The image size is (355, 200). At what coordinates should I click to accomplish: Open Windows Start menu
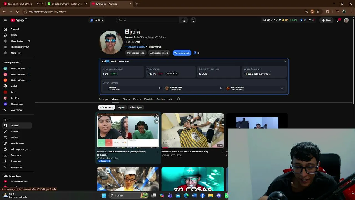coord(104,196)
